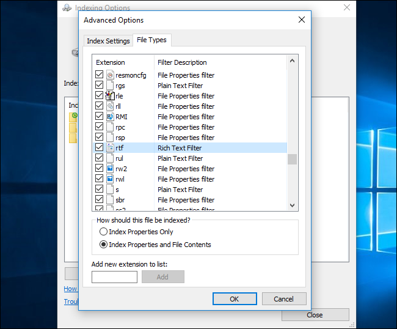Click the rsp blank file icon
Image resolution: width=397 pixels, height=329 pixels.
pos(110,138)
